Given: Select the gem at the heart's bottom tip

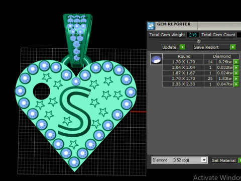Looking at the screenshot, I should 74,162.
